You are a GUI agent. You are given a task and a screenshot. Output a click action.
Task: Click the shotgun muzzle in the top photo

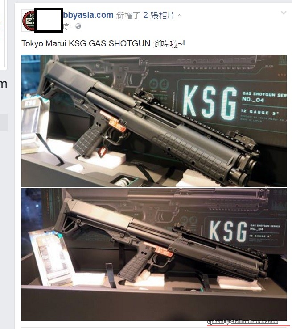point(244,169)
